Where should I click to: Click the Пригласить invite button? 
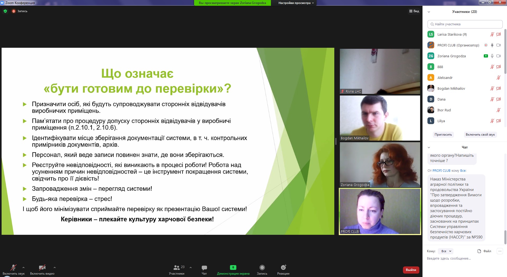[443, 135]
